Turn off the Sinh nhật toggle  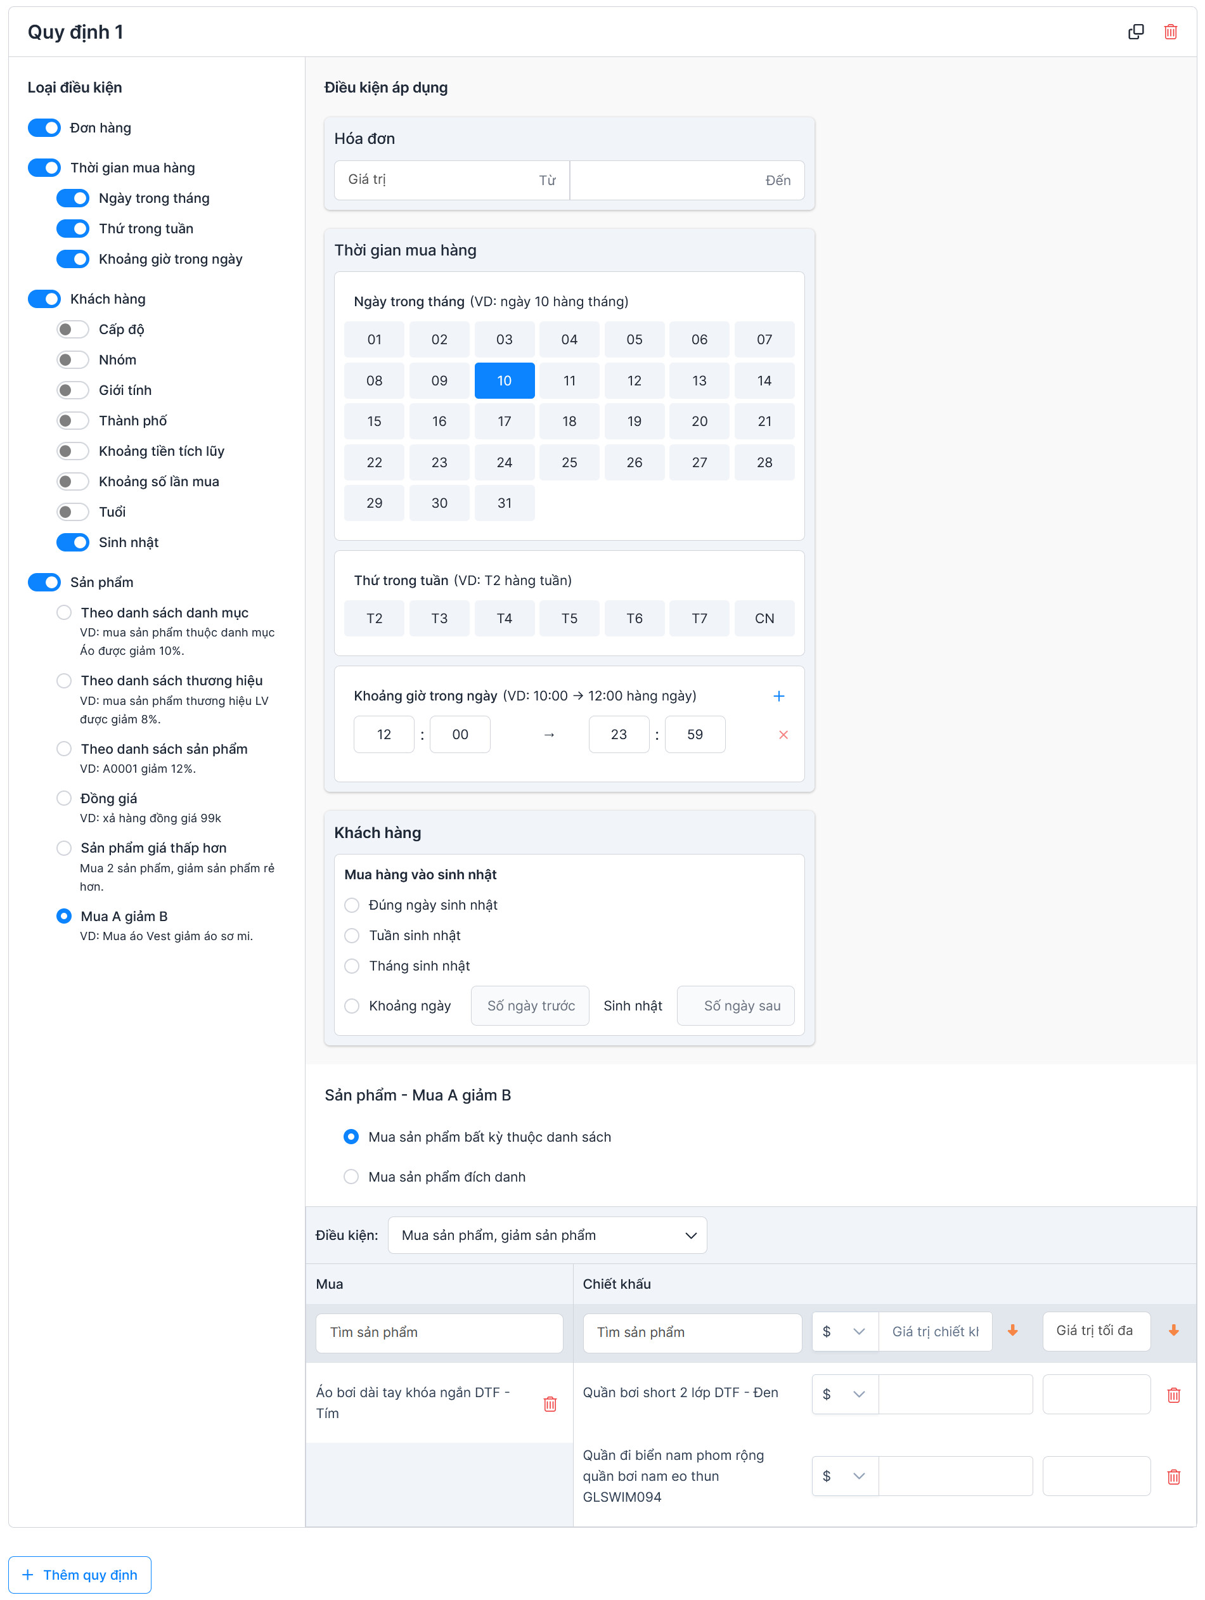(72, 543)
